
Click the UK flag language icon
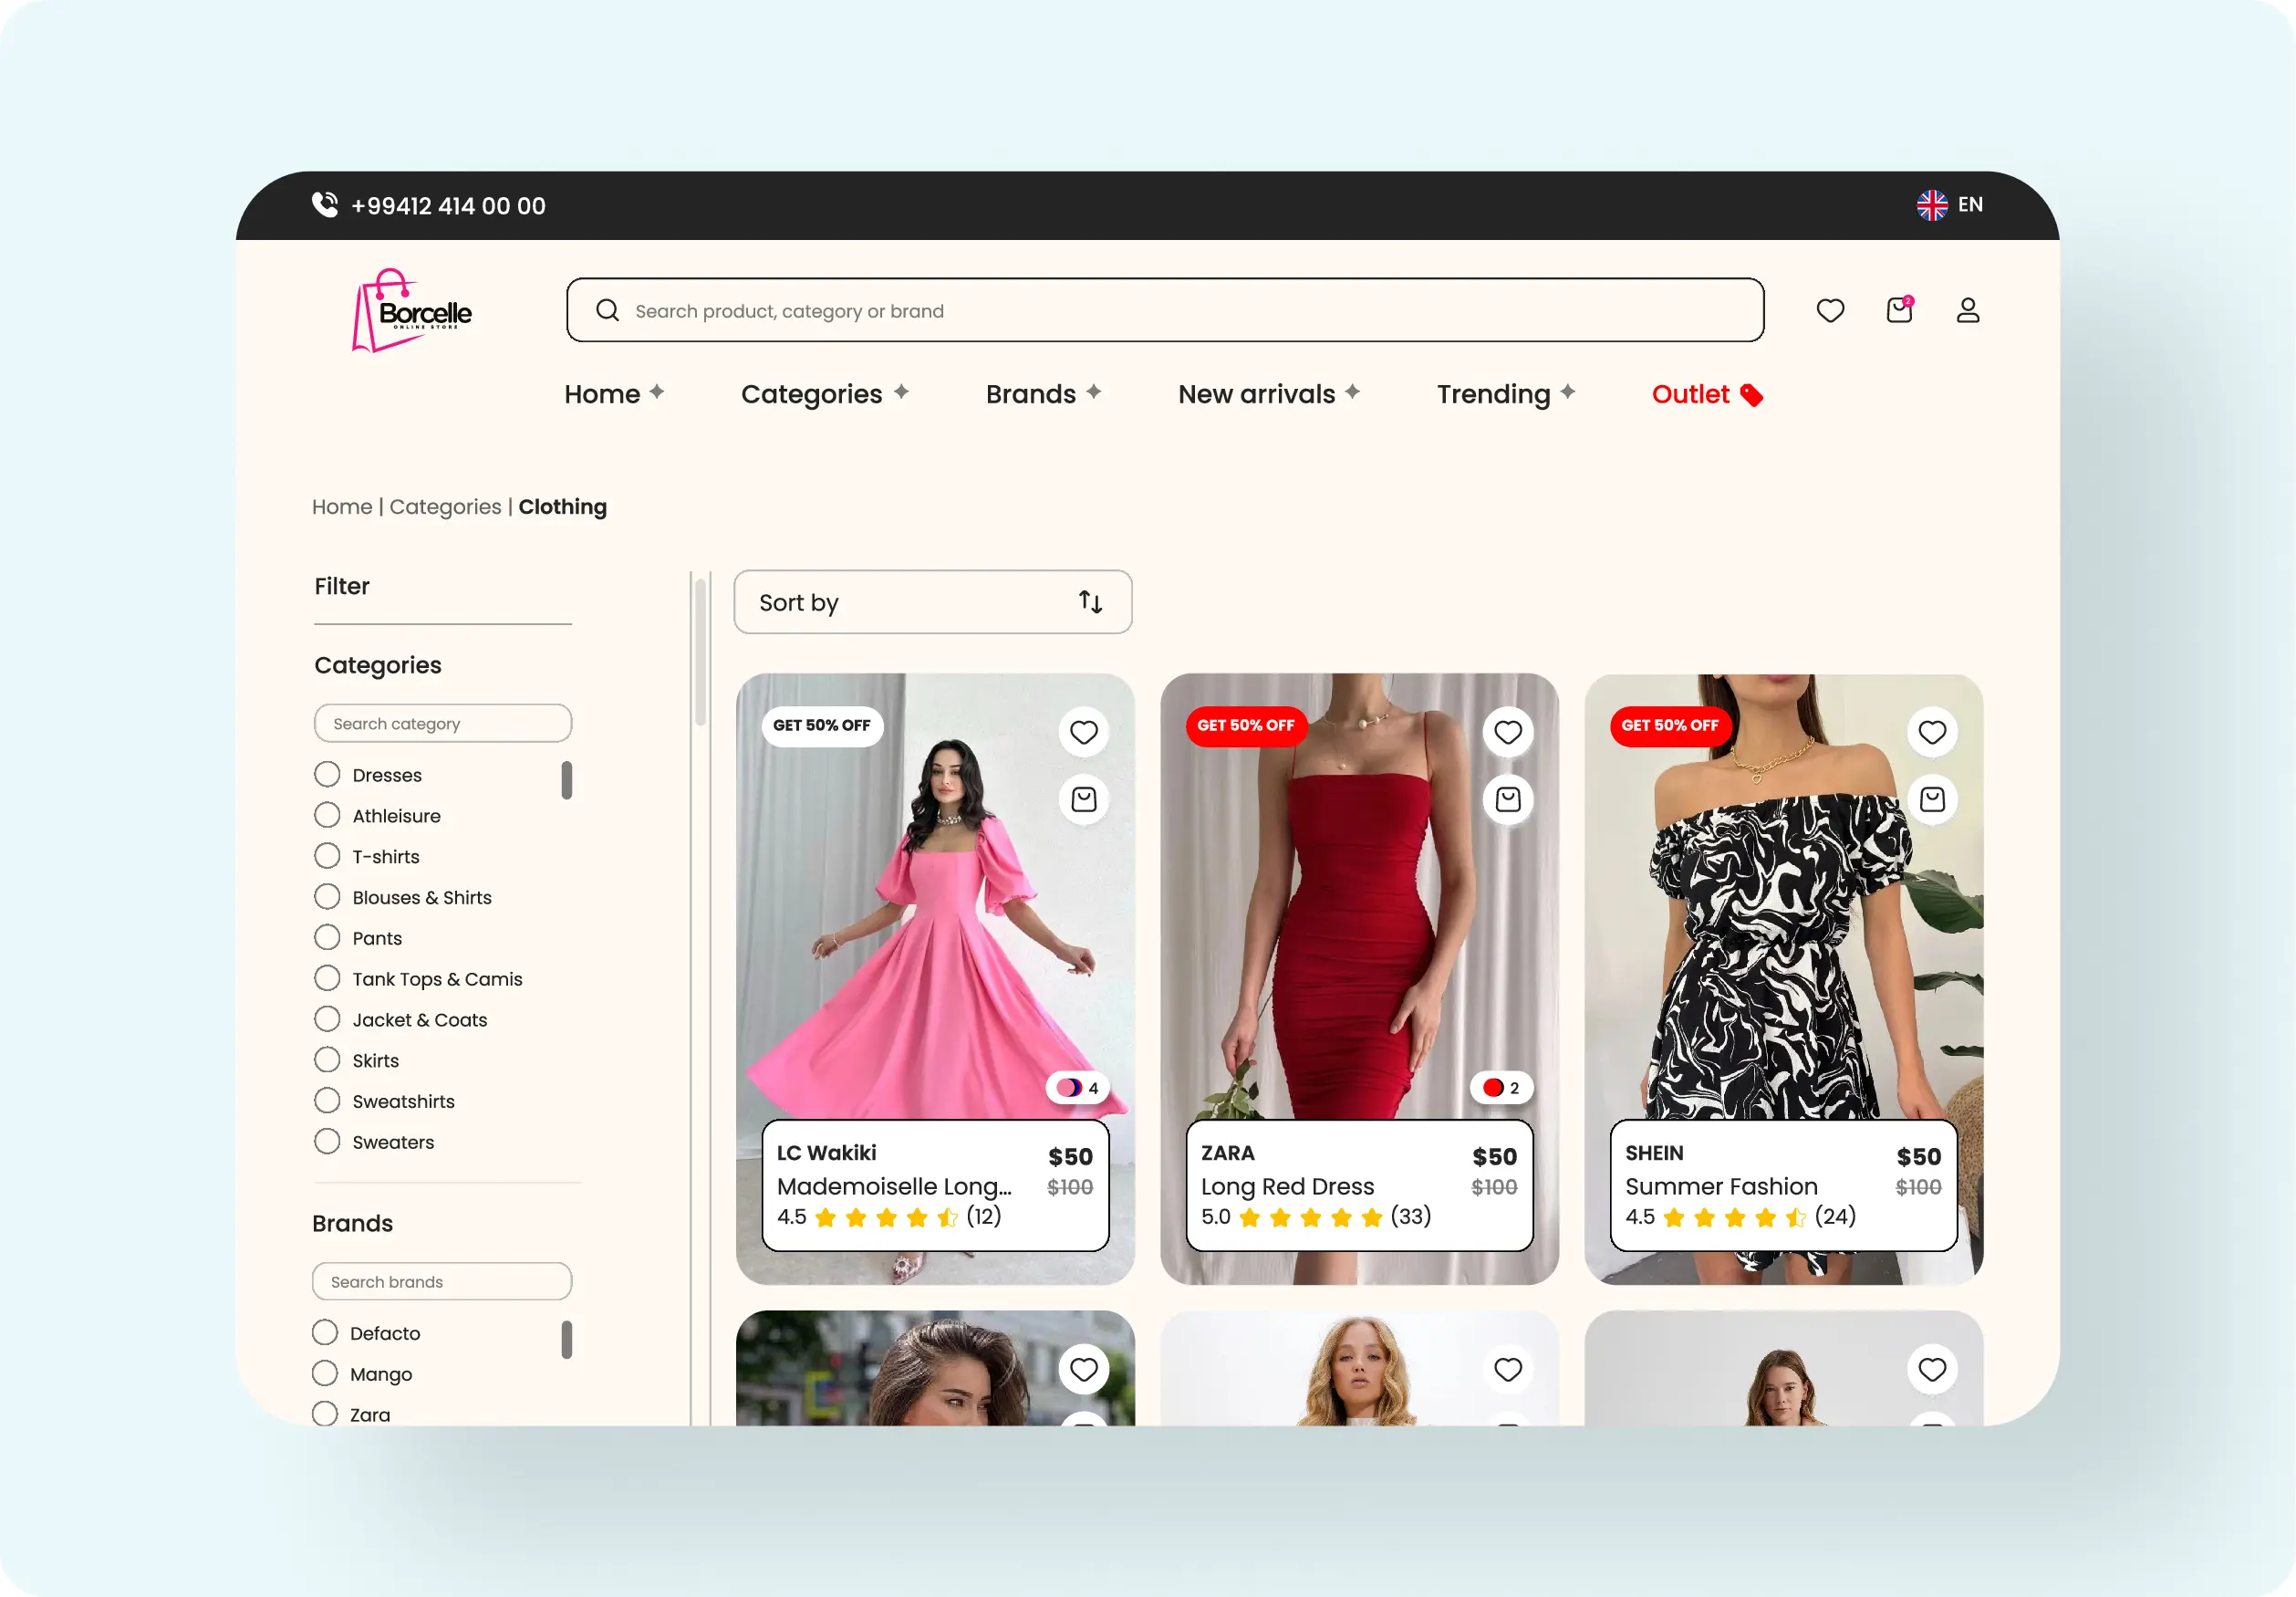pyautogui.click(x=1932, y=205)
